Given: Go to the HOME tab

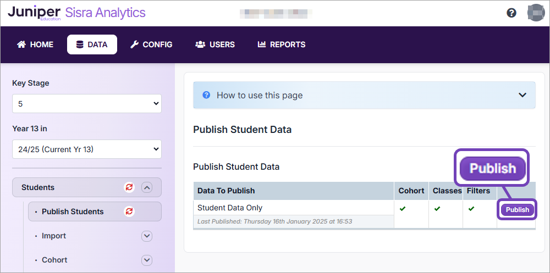Looking at the screenshot, I should click(35, 44).
